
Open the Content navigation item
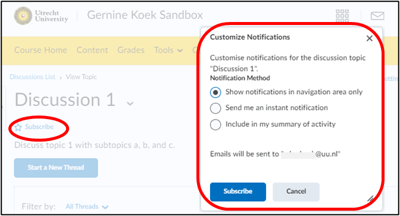click(x=92, y=50)
